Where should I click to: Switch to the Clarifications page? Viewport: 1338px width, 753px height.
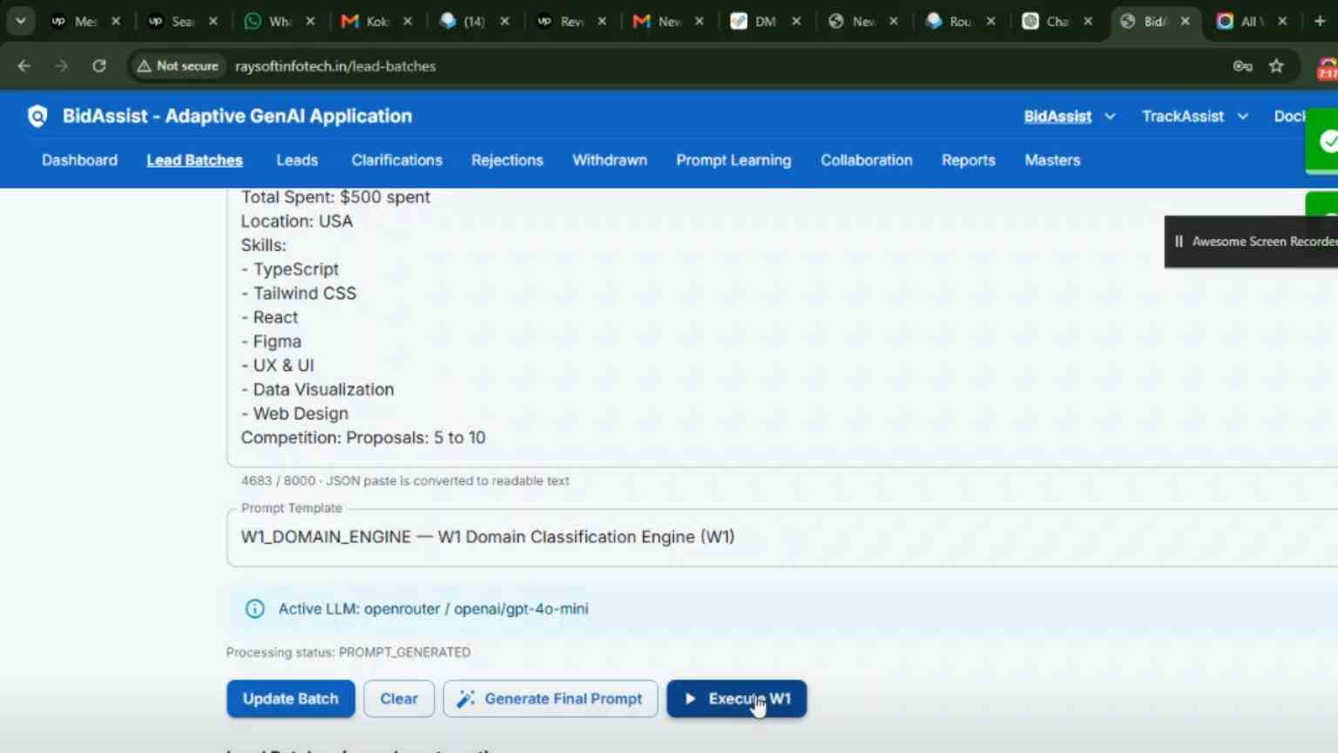(x=396, y=160)
